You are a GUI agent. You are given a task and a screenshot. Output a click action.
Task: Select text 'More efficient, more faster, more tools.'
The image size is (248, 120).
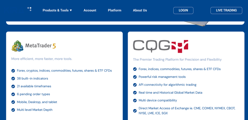tap(42, 59)
